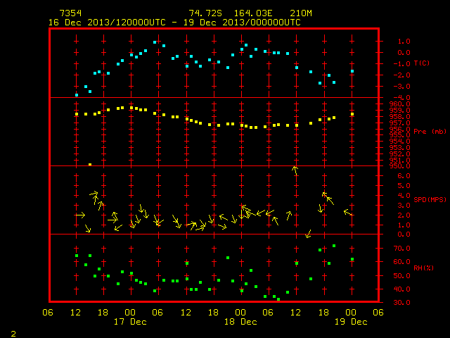Click the 18 Dec date label

tap(240, 322)
